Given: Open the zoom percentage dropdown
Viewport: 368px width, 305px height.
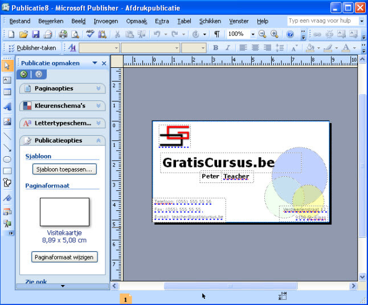Looking at the screenshot, I should [x=253, y=34].
